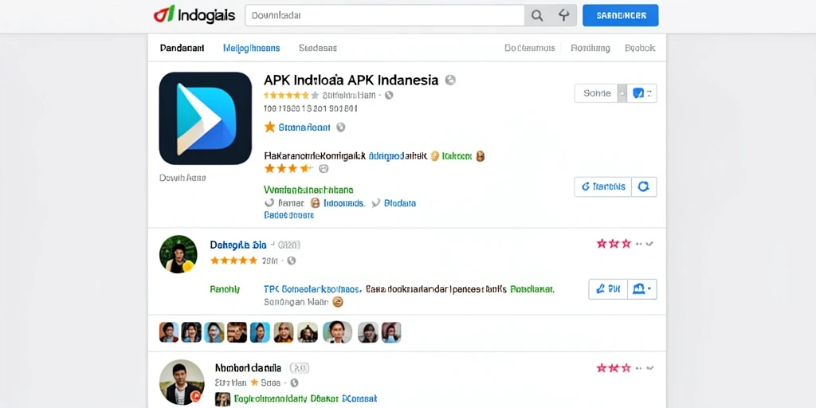Click the Sonne button
This screenshot has height=408, width=816.
596,93
